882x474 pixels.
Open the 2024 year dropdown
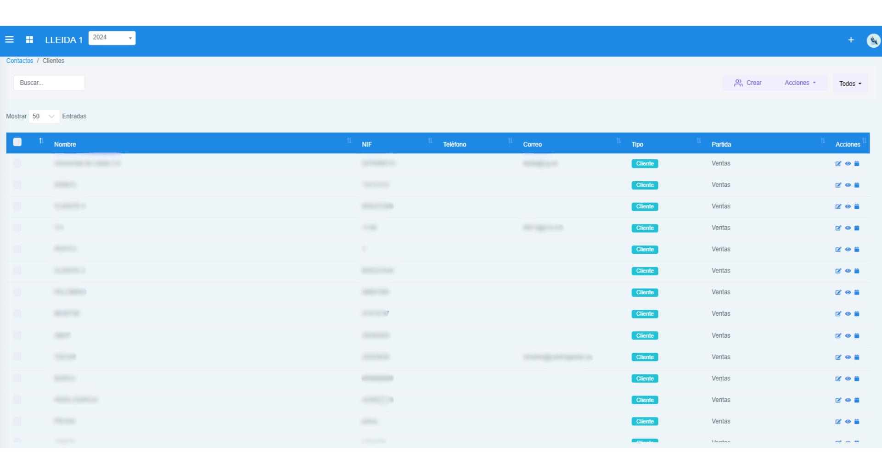(112, 38)
